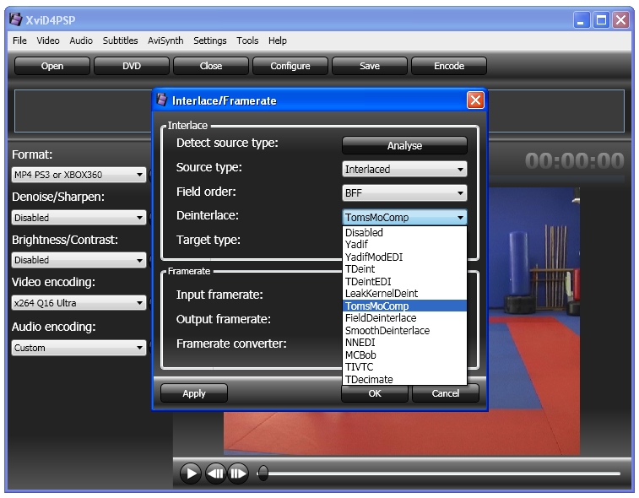Select TDecimate in the list

(404, 380)
